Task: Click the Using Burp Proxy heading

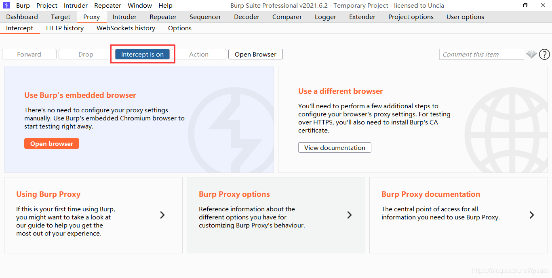Action: [x=48, y=194]
